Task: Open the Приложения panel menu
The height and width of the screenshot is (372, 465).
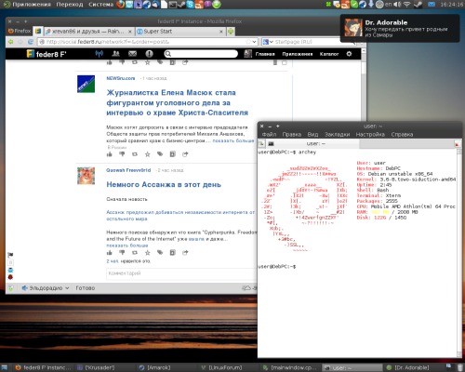Action: pos(27,5)
